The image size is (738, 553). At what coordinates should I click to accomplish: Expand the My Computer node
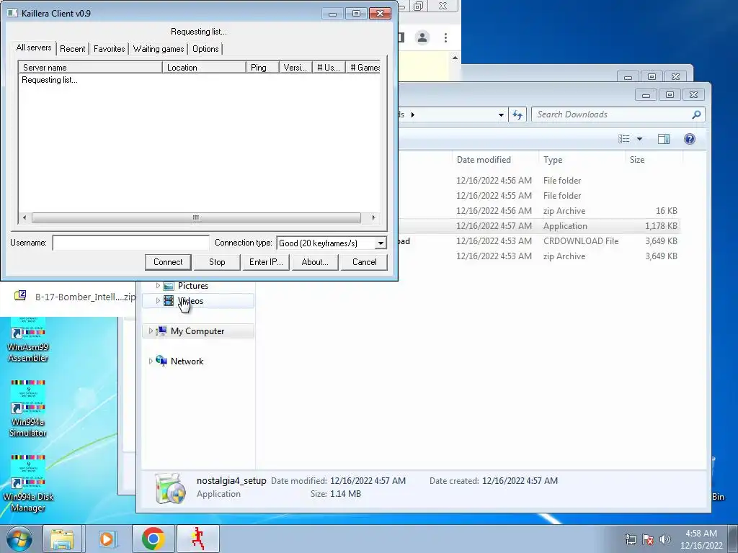(x=151, y=331)
